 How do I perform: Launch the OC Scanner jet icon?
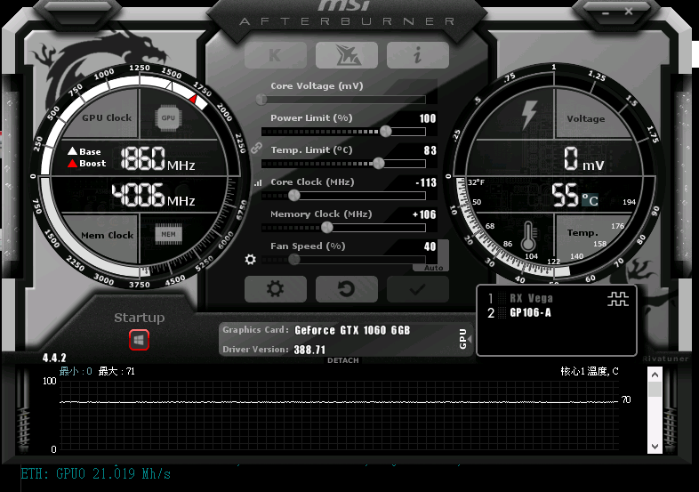pyautogui.click(x=346, y=55)
